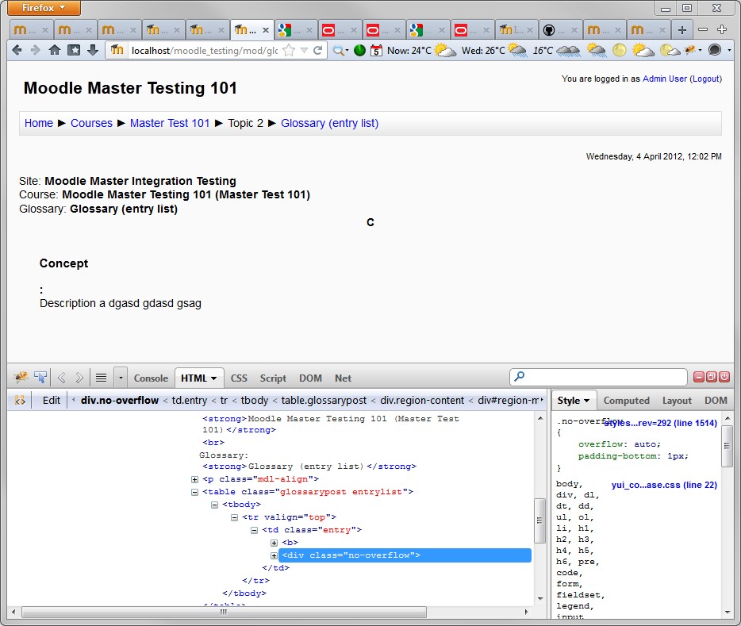741x626 pixels.
Task: Open the Courses breadcrumb link
Action: [92, 123]
